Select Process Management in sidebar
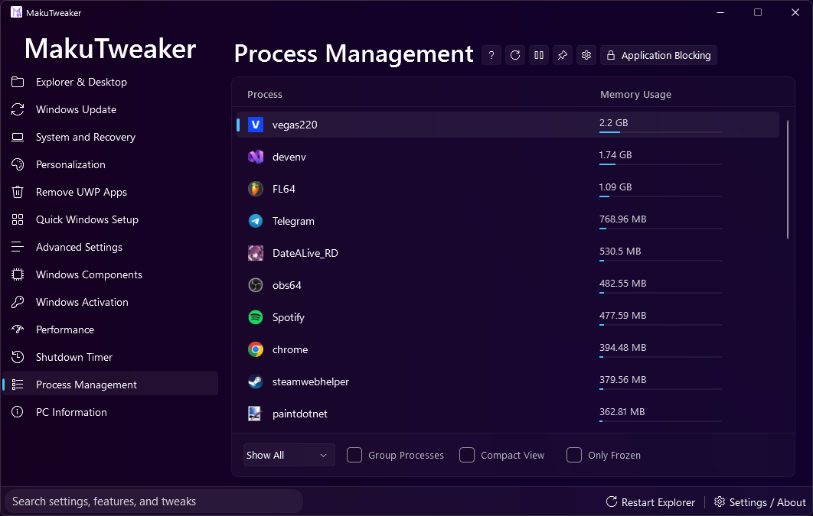Screen dimensions: 813x516 (x=110, y=385)
